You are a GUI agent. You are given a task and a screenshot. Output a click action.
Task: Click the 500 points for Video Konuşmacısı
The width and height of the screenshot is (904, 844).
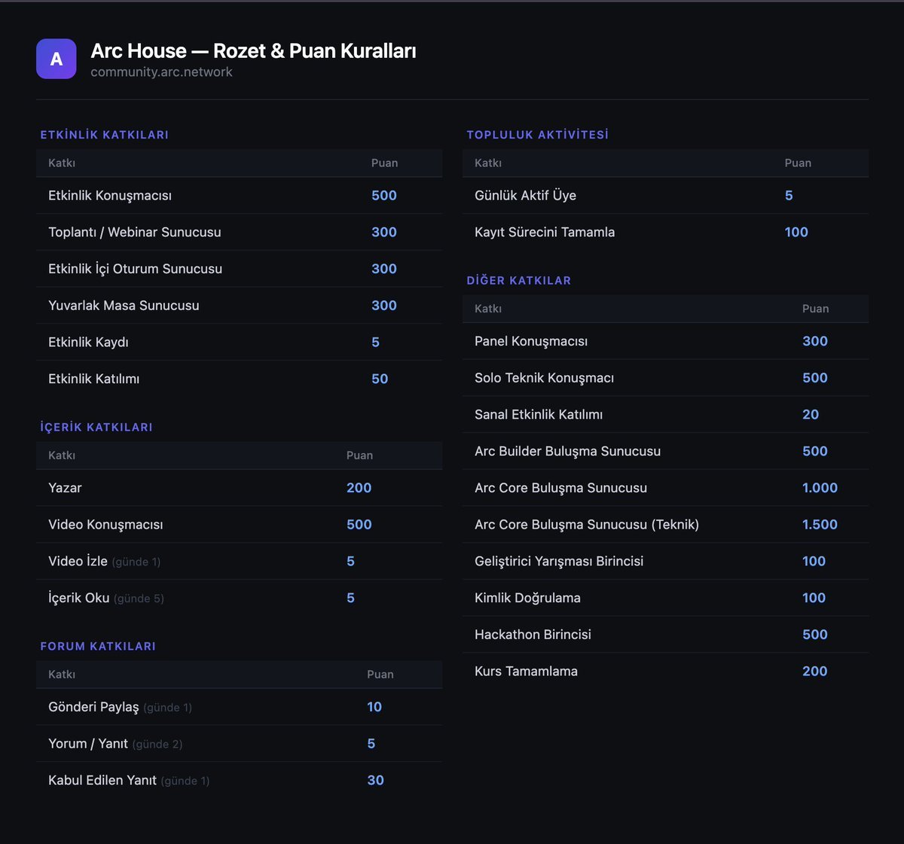click(x=359, y=525)
